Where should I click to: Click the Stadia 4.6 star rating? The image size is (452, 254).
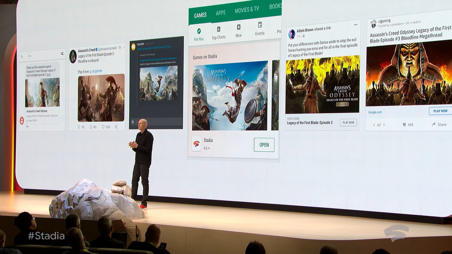[206, 148]
